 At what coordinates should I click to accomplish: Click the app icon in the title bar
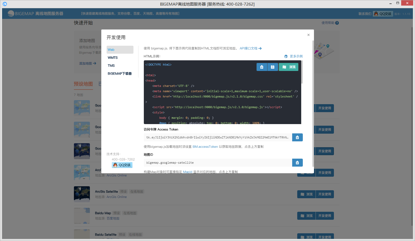point(5,4)
